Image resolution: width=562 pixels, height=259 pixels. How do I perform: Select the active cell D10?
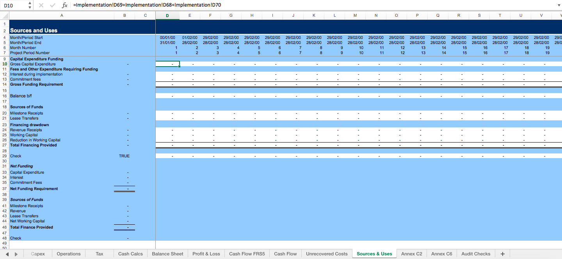pyautogui.click(x=167, y=64)
